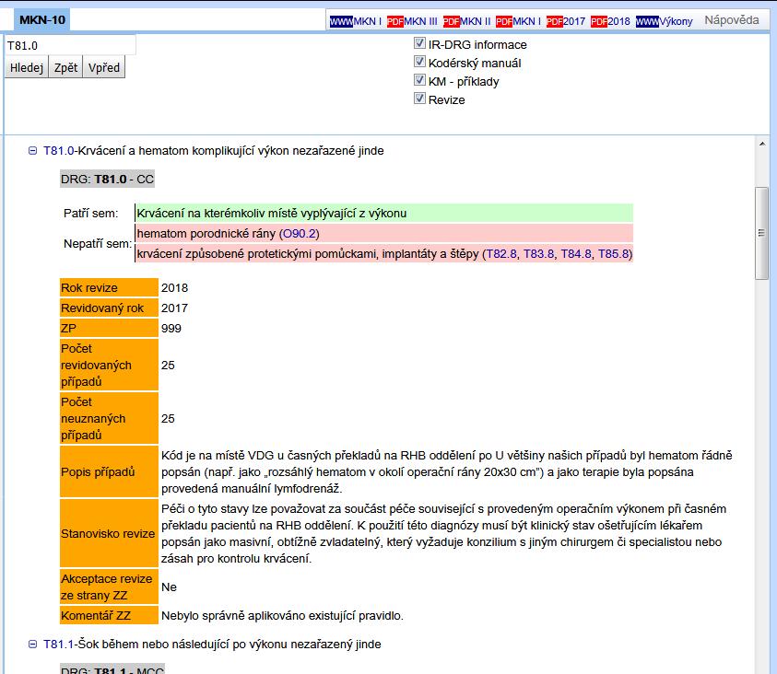Viewport: 777px width, 674px height.
Task: Click the 'Komentář ZZ' label cell
Action: point(109,616)
